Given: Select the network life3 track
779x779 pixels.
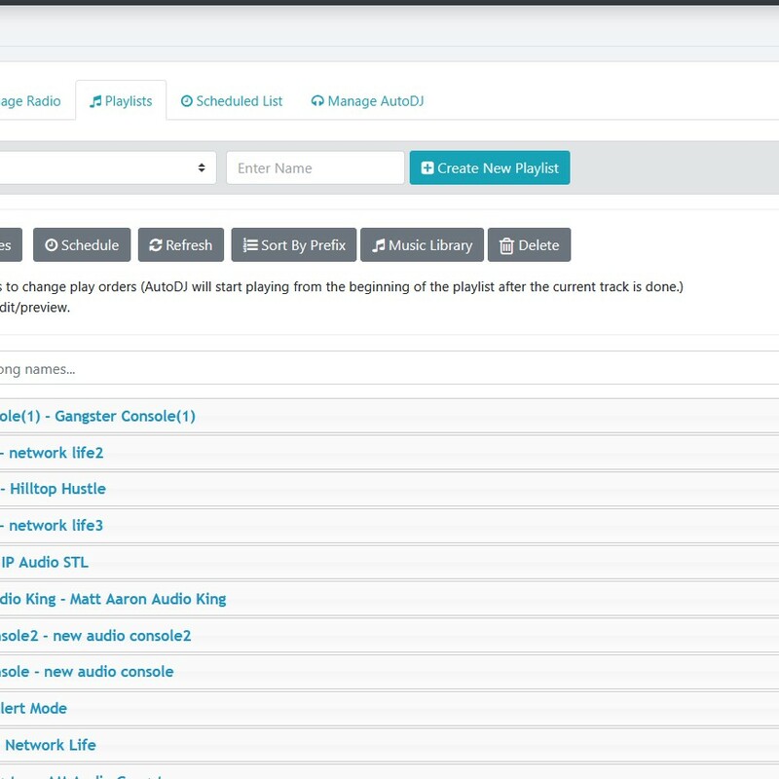Looking at the screenshot, I should point(56,526).
